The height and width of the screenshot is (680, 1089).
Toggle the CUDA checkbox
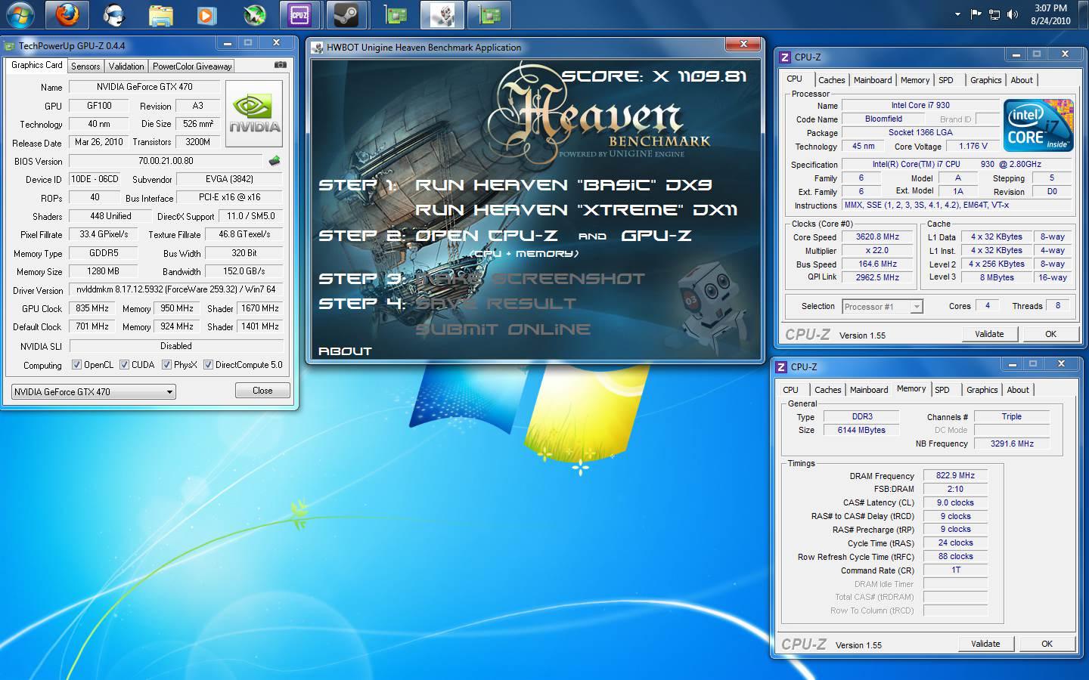click(x=124, y=365)
